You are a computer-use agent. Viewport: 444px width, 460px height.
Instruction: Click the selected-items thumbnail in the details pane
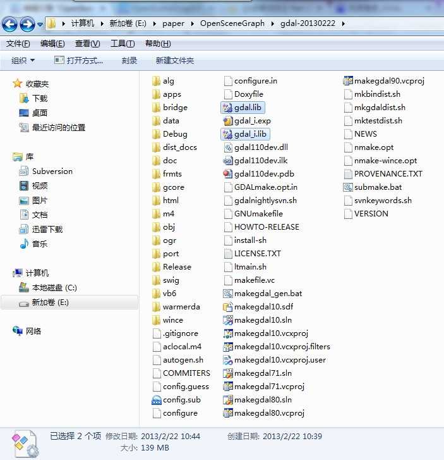25,444
